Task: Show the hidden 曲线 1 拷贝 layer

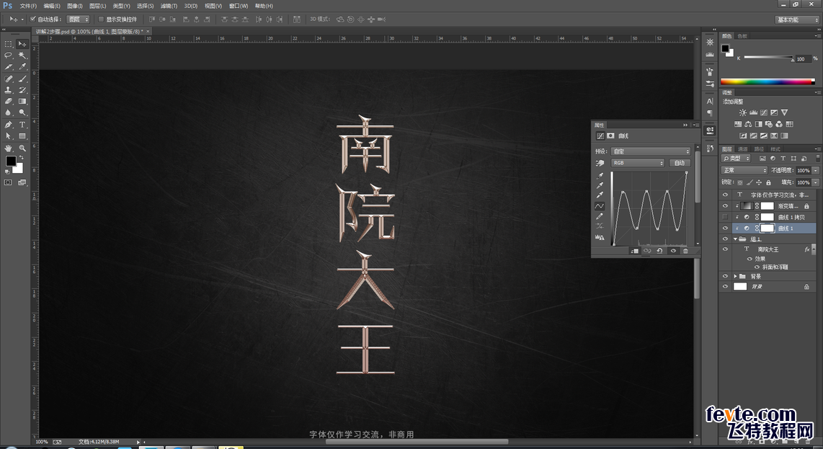Action: coord(725,217)
